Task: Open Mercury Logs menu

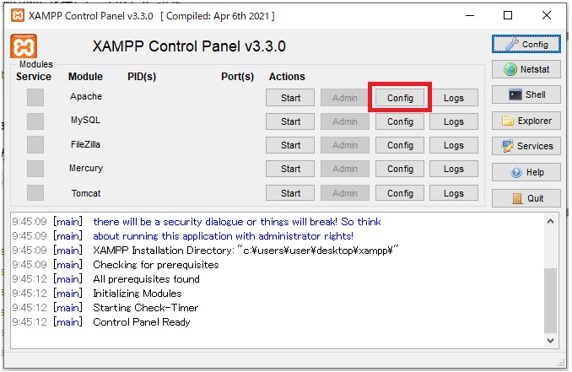Action: (x=454, y=169)
